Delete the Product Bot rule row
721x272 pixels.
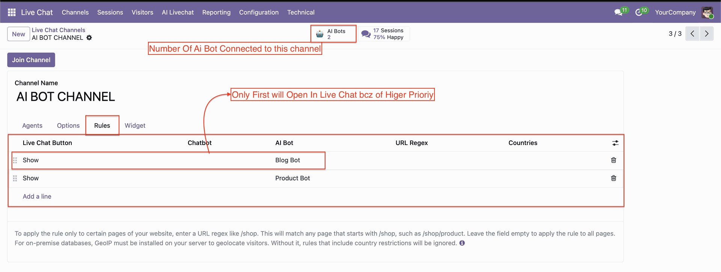coord(614,178)
